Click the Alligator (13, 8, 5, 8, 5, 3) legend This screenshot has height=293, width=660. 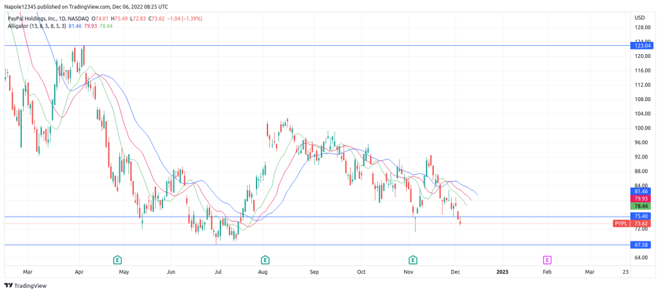coord(37,26)
